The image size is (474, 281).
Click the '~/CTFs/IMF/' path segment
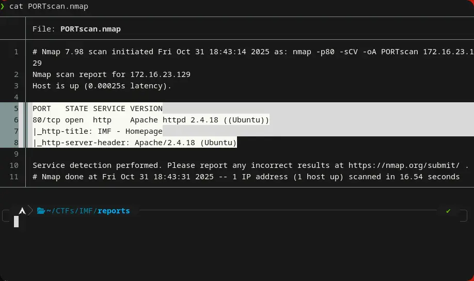click(x=71, y=211)
